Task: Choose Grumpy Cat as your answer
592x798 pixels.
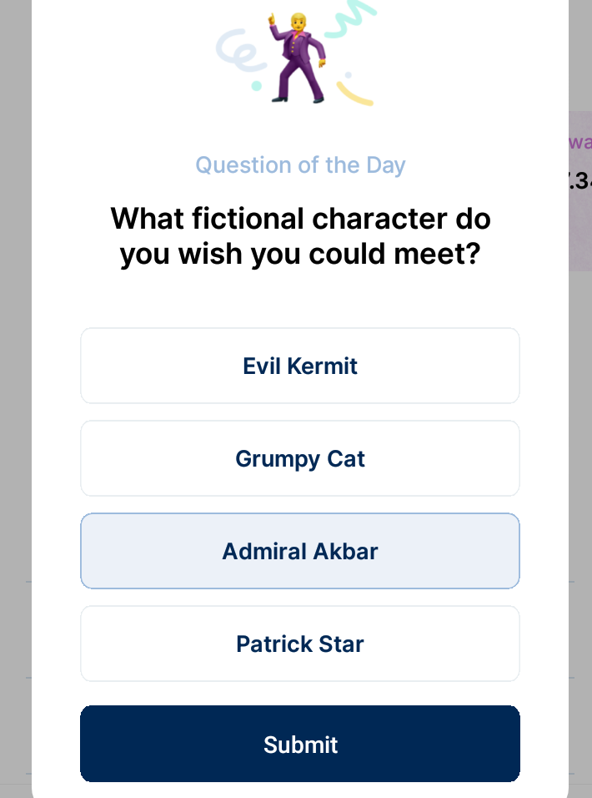Action: pos(300,458)
